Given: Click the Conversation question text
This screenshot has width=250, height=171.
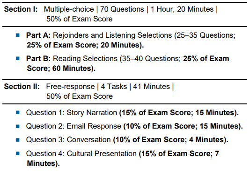Looking at the screenshot, I should point(88,140).
